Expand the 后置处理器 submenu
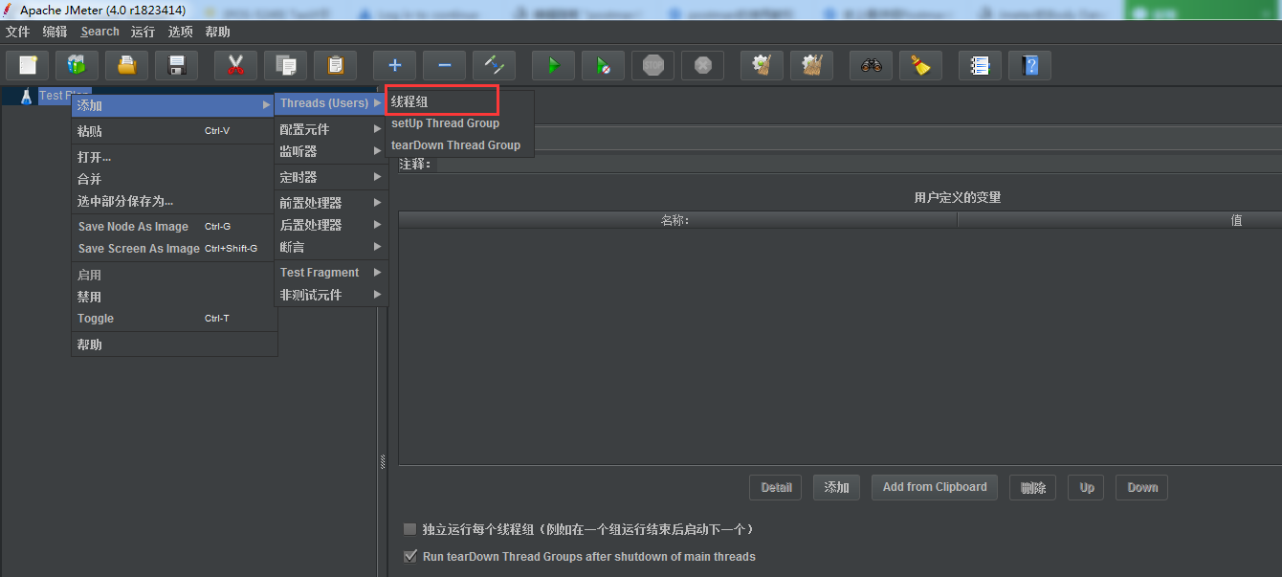 (331, 225)
